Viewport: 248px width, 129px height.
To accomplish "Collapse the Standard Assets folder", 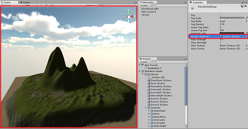I will [139, 71].
